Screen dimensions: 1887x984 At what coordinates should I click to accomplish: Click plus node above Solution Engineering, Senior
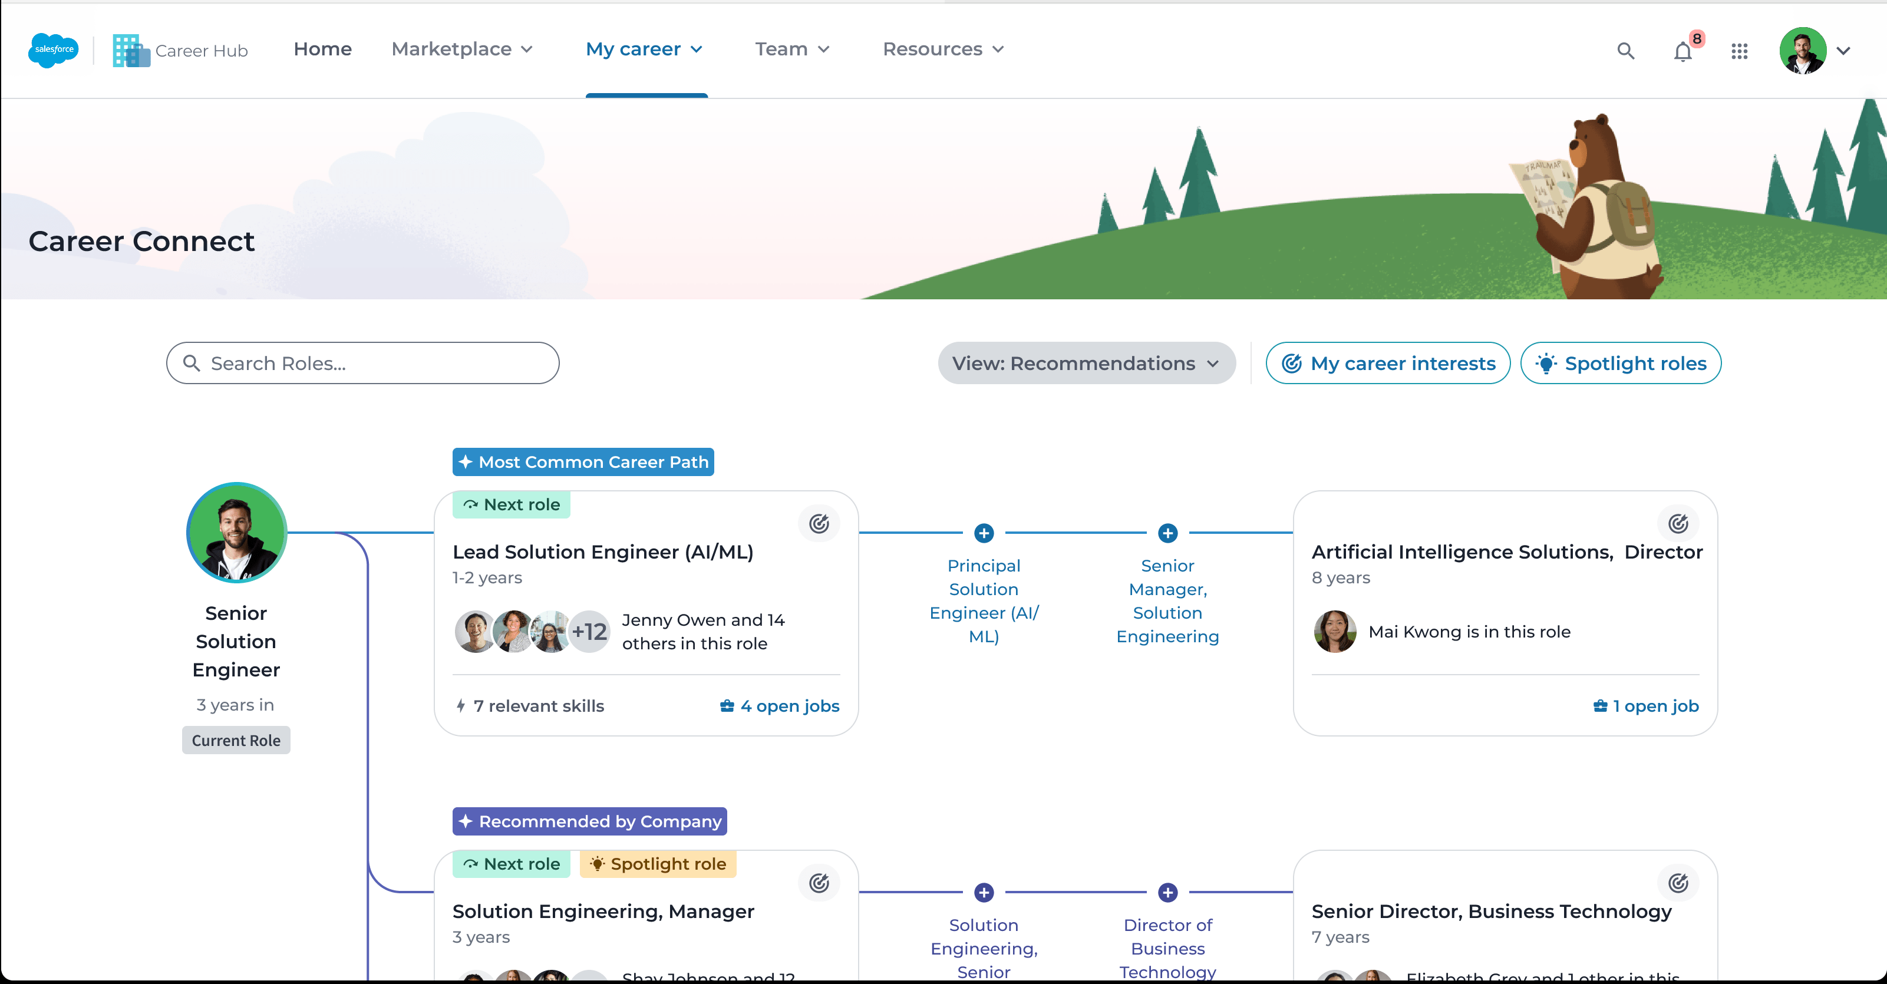tap(984, 893)
